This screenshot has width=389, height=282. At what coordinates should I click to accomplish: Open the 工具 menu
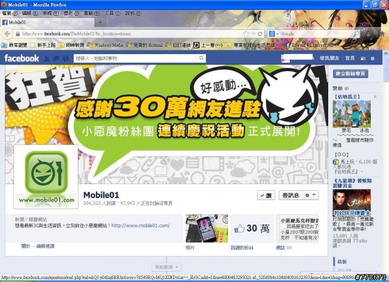(x=112, y=13)
